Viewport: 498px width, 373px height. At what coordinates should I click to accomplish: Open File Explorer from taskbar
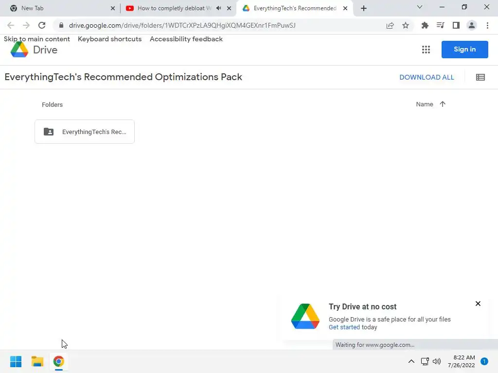point(37,361)
